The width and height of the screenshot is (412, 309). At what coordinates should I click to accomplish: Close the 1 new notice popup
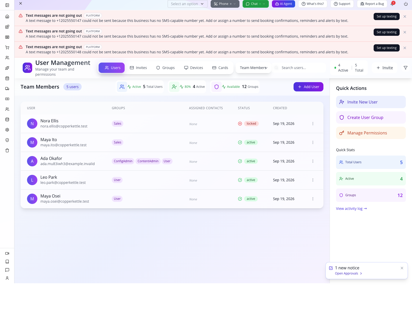pyautogui.click(x=402, y=268)
